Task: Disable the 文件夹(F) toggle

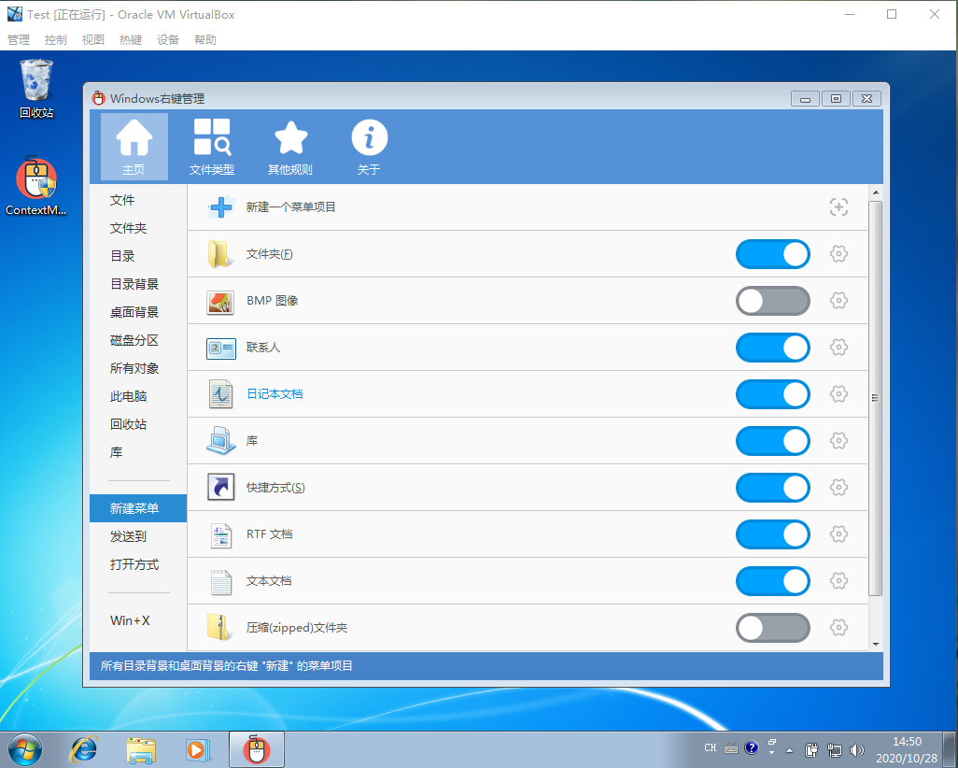Action: 772,254
